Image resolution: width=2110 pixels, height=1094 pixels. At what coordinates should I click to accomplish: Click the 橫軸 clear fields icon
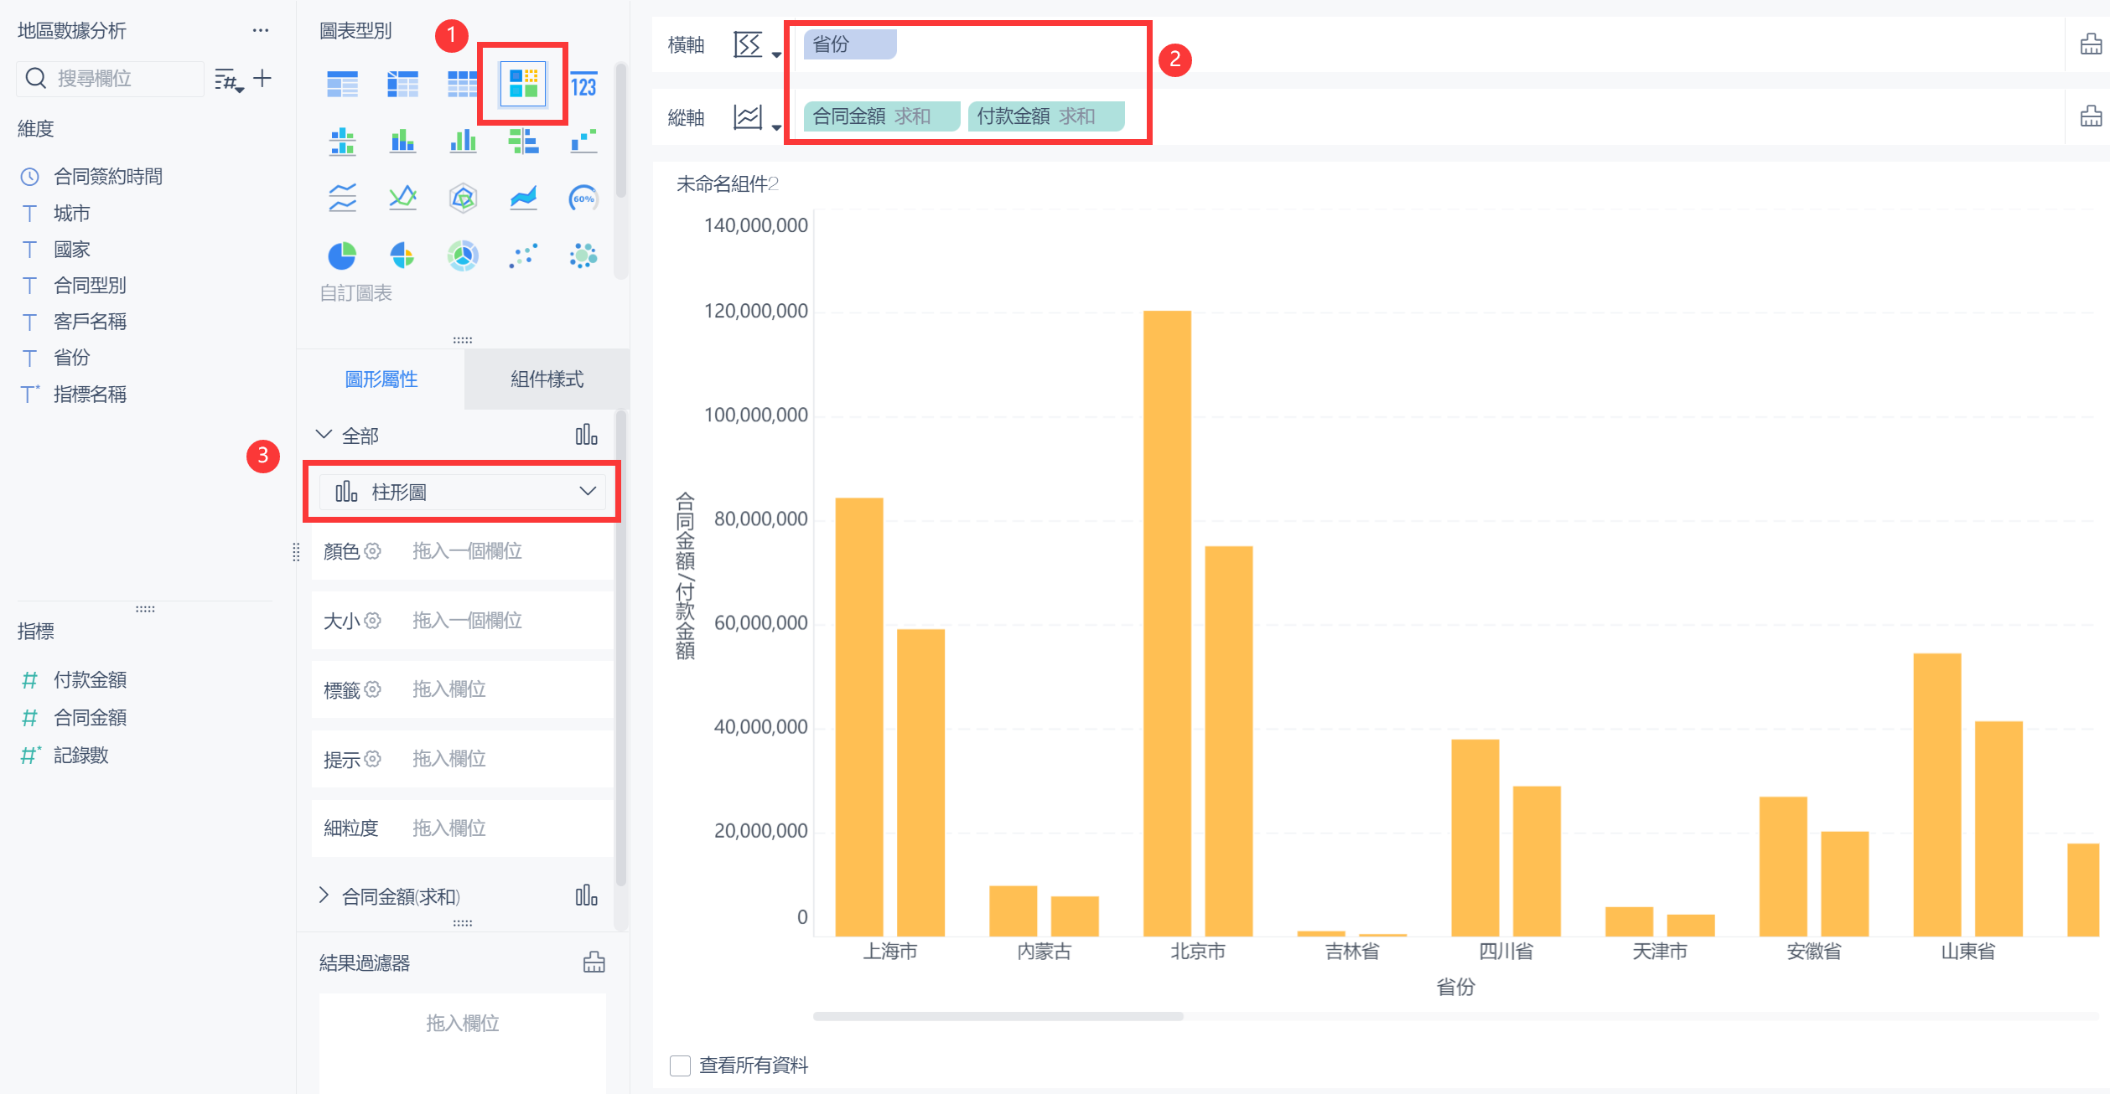2091,44
